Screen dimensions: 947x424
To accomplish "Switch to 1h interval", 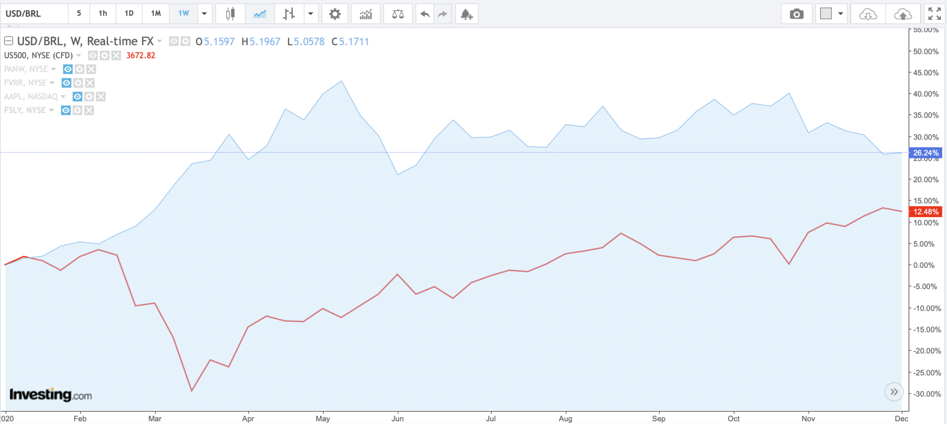I will [103, 14].
